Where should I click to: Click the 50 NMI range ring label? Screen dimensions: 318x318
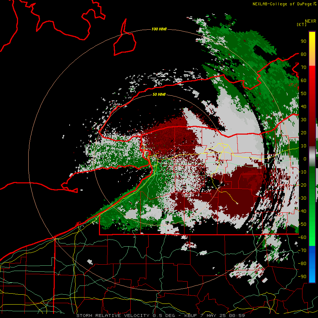(159, 94)
